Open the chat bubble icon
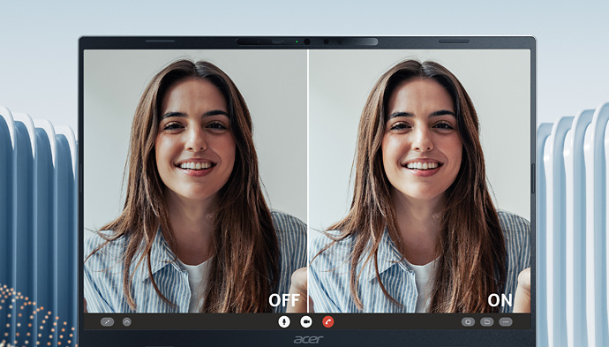 468,321
